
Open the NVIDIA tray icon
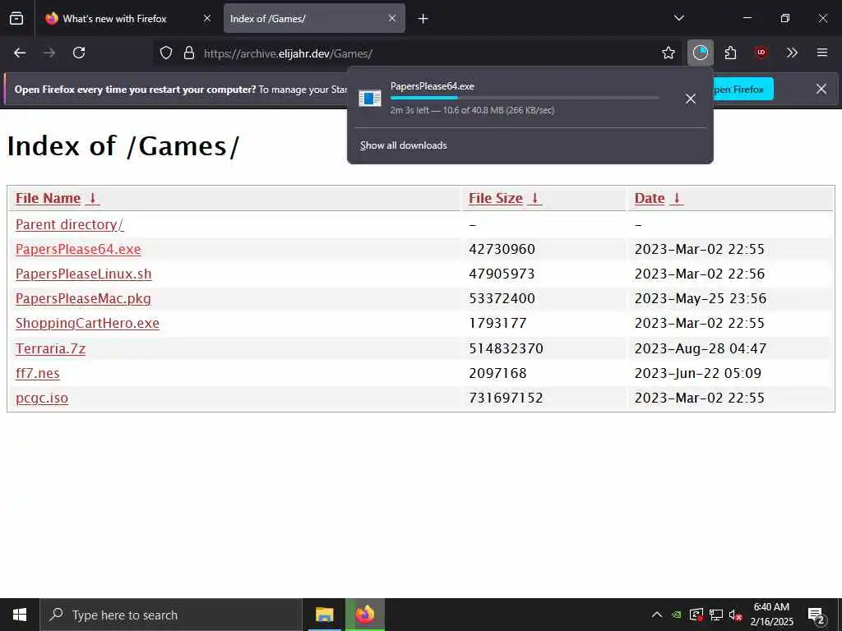(677, 615)
